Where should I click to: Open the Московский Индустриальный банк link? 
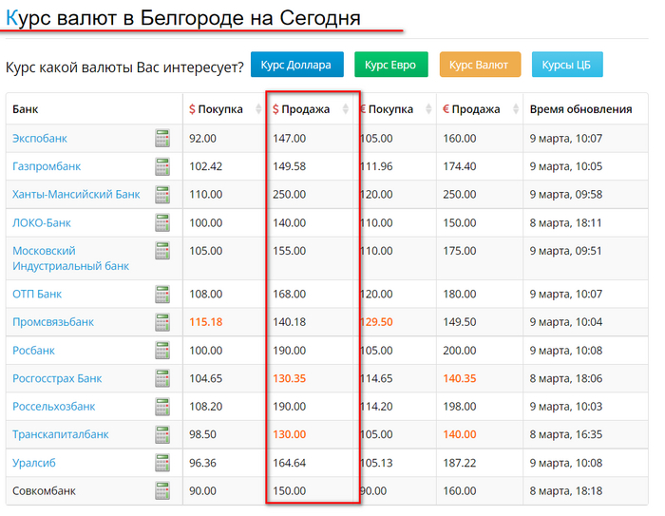71,258
